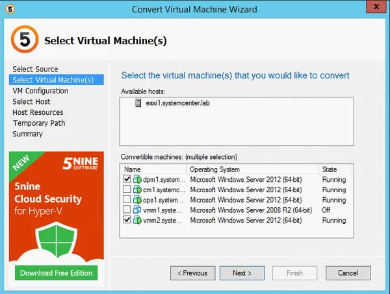Click the esxi1.systemcenter.lab host server icon

point(138,103)
